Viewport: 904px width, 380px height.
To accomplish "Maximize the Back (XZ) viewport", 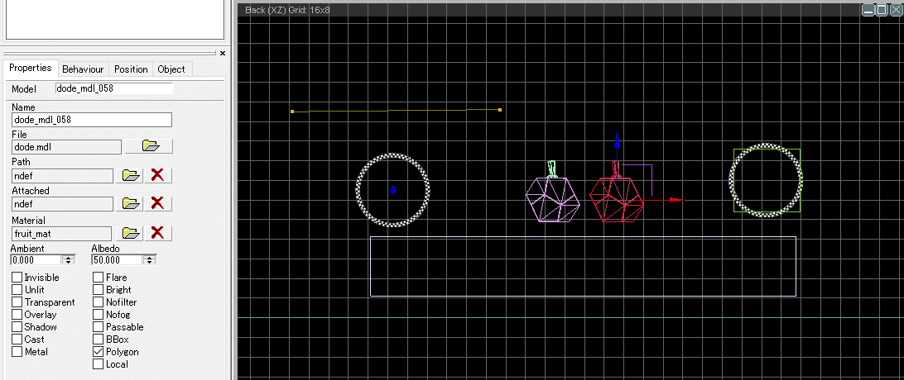I will 882,10.
